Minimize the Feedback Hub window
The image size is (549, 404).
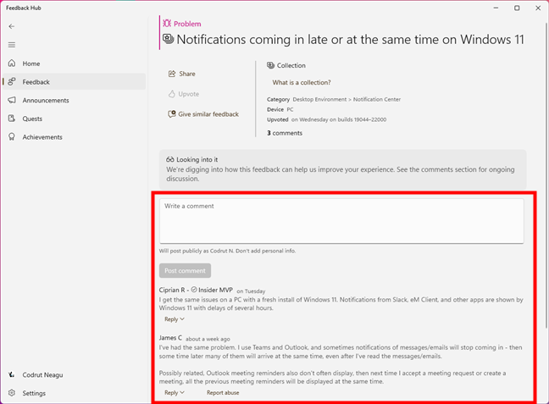[496, 8]
